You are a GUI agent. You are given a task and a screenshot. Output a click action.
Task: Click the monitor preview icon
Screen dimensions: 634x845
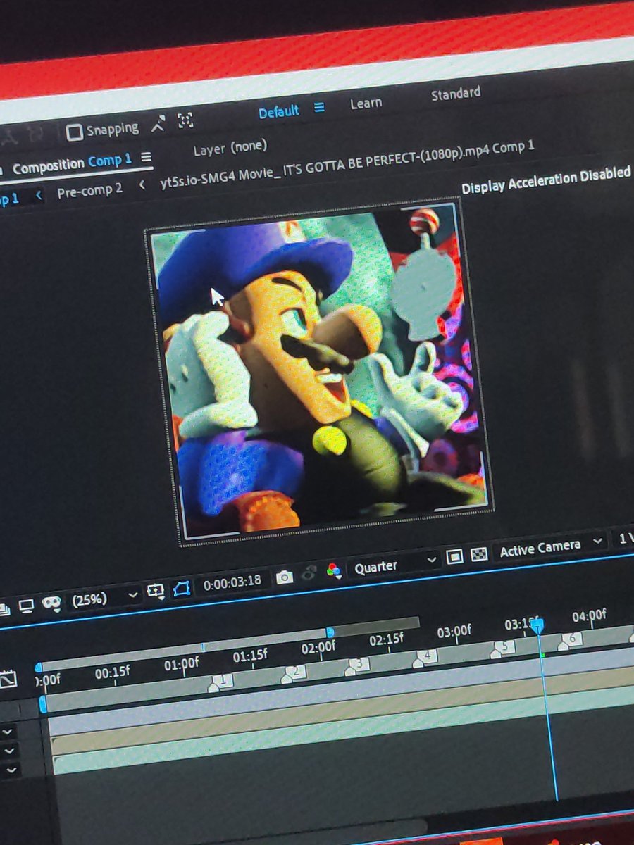tap(26, 606)
